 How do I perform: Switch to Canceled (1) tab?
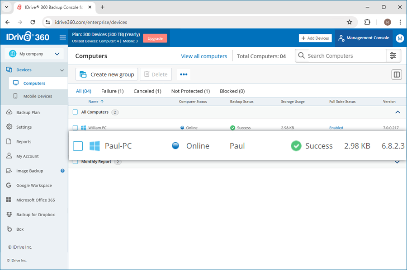[x=147, y=91]
